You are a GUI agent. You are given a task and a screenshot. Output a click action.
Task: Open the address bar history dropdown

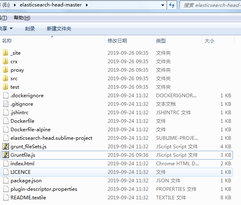(163, 5)
